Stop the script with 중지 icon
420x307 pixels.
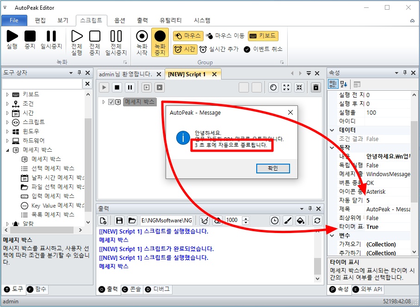point(30,39)
